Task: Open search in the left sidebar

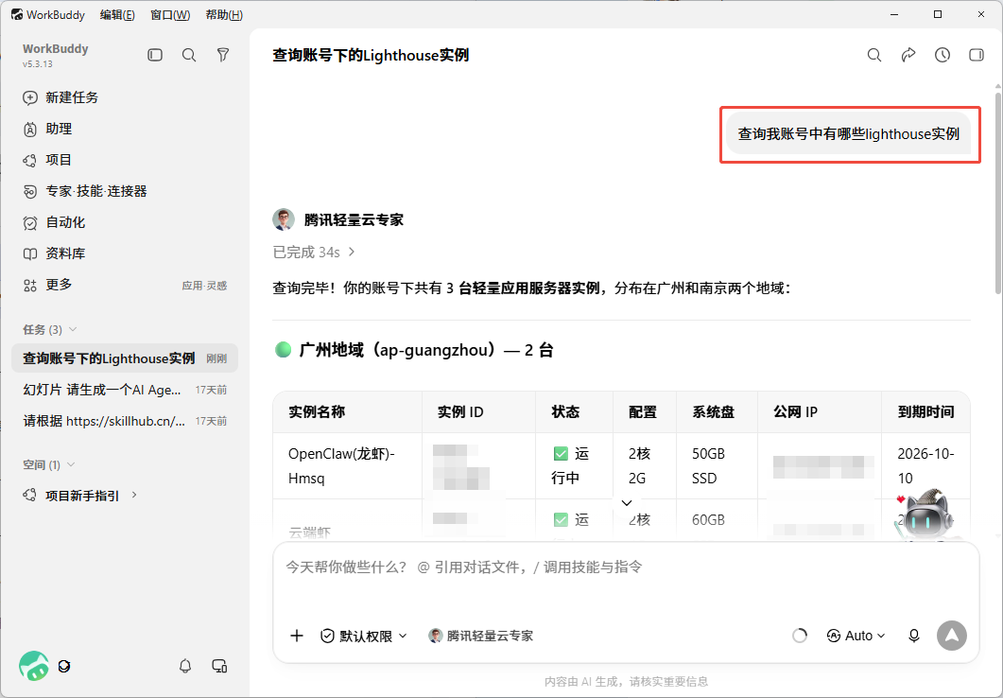Action: coord(189,55)
